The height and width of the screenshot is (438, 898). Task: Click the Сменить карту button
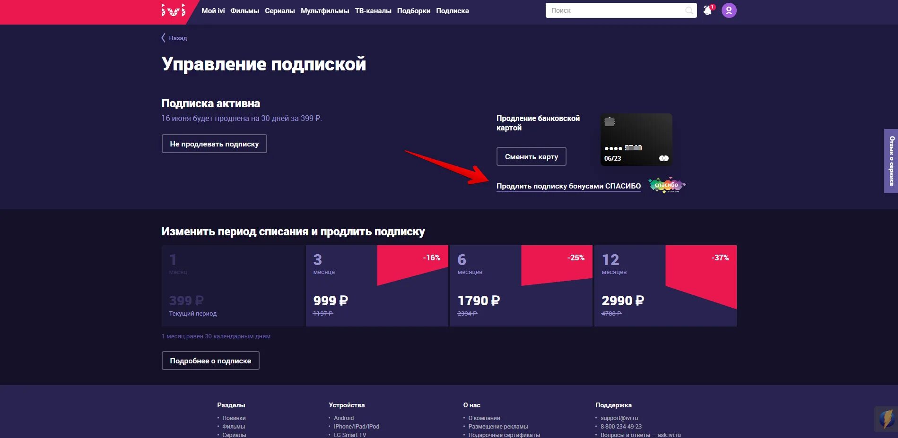(532, 156)
